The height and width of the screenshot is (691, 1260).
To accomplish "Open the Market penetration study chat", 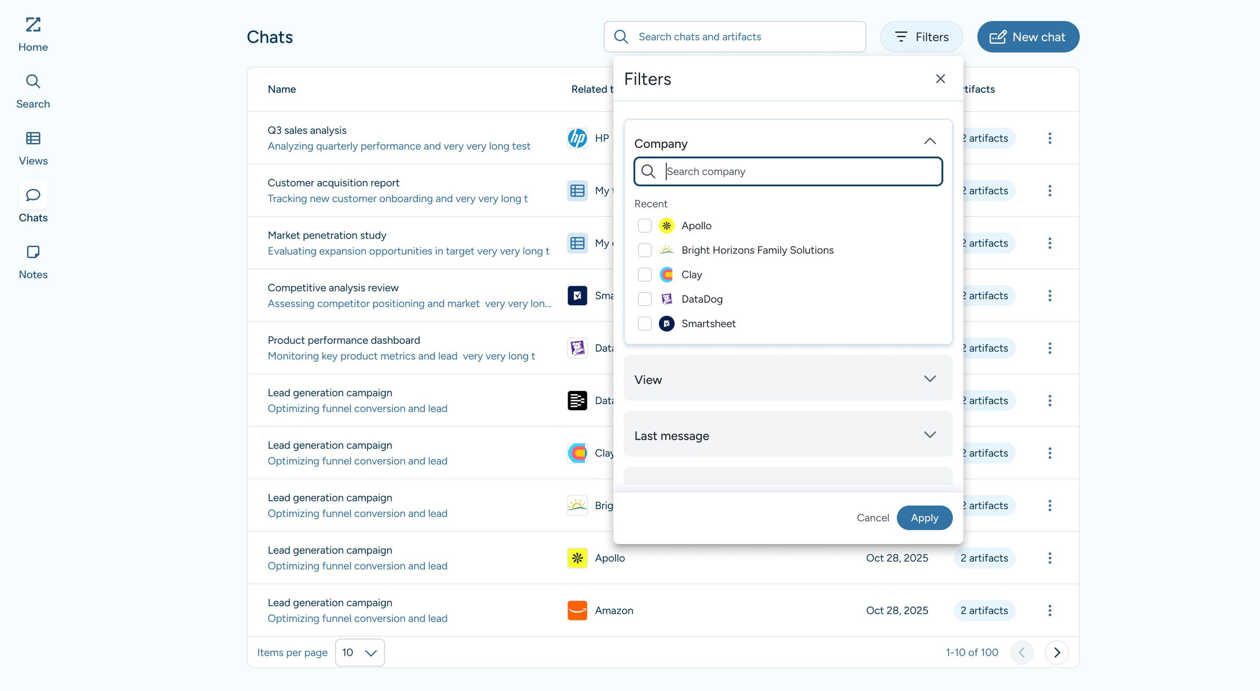I will pyautogui.click(x=327, y=235).
